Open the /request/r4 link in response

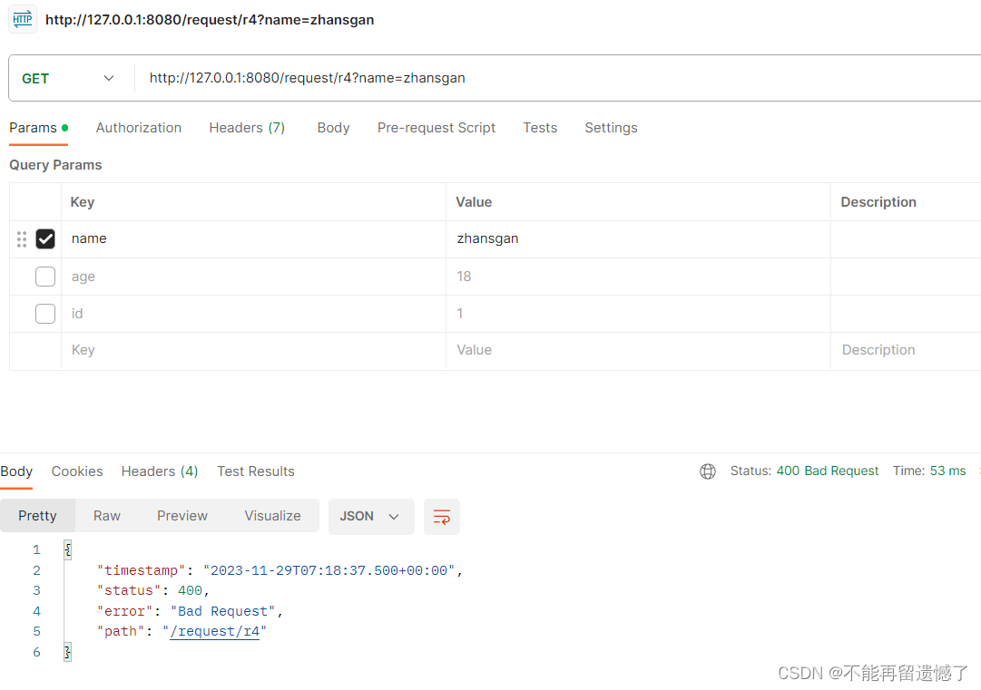coord(214,632)
